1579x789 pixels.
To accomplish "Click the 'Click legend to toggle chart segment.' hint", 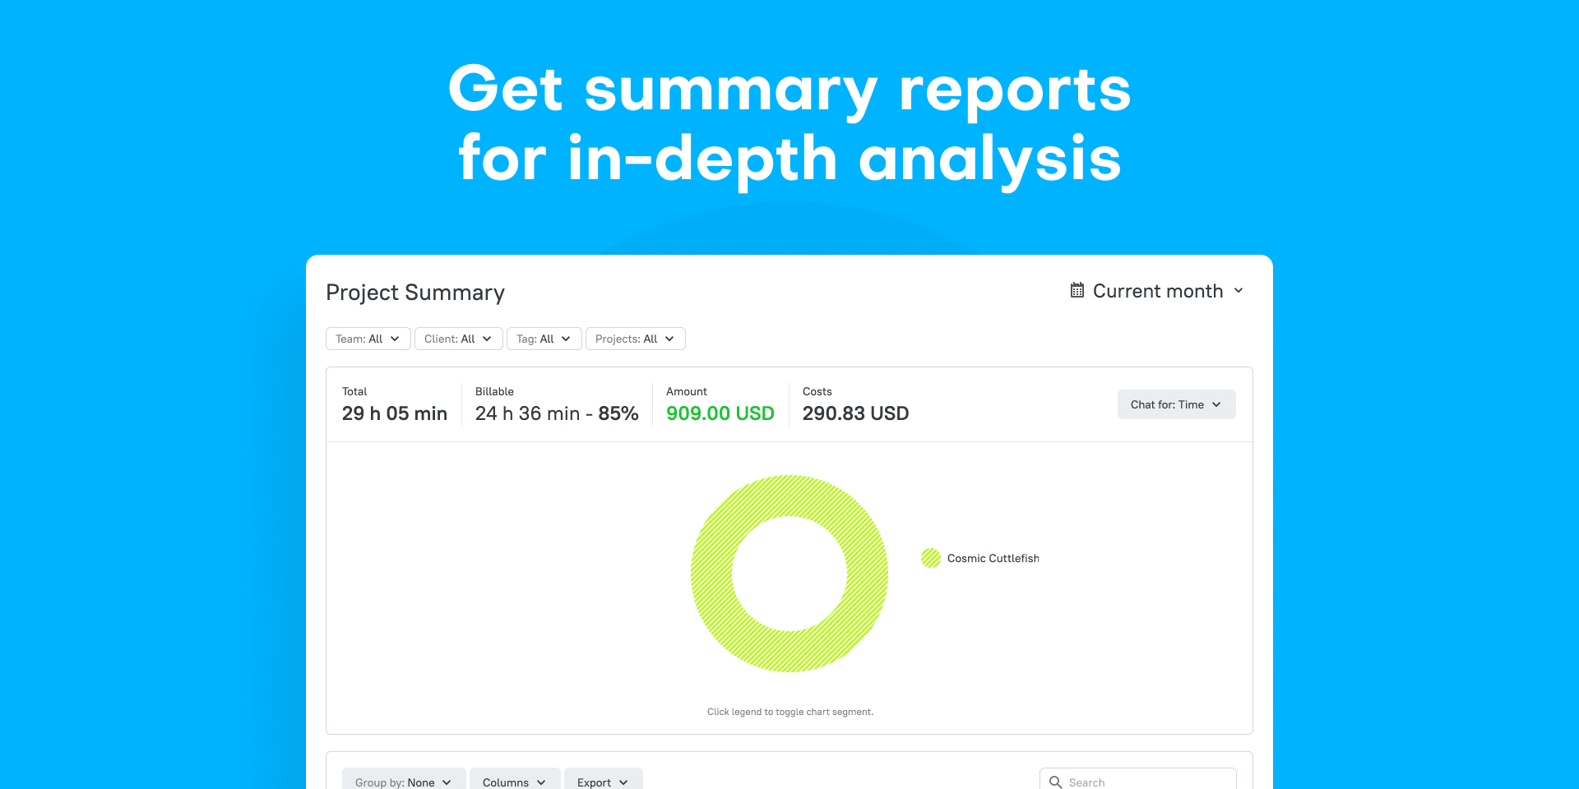I will (x=790, y=712).
